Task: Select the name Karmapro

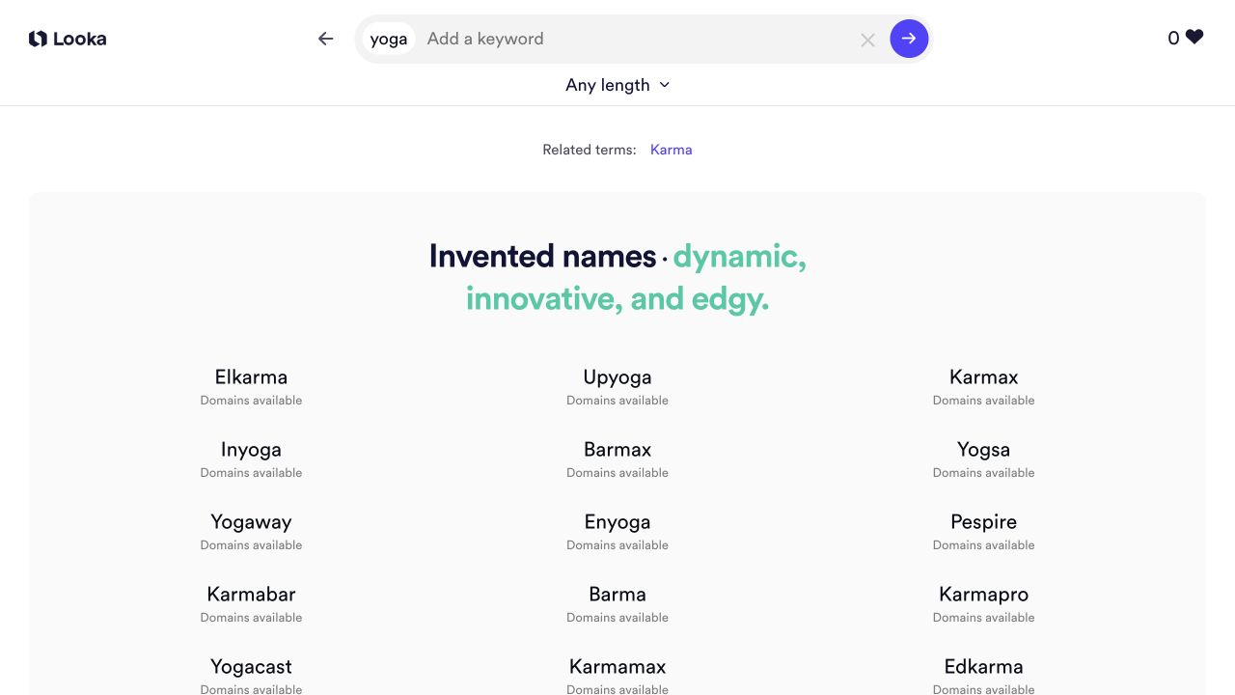Action: tap(984, 595)
